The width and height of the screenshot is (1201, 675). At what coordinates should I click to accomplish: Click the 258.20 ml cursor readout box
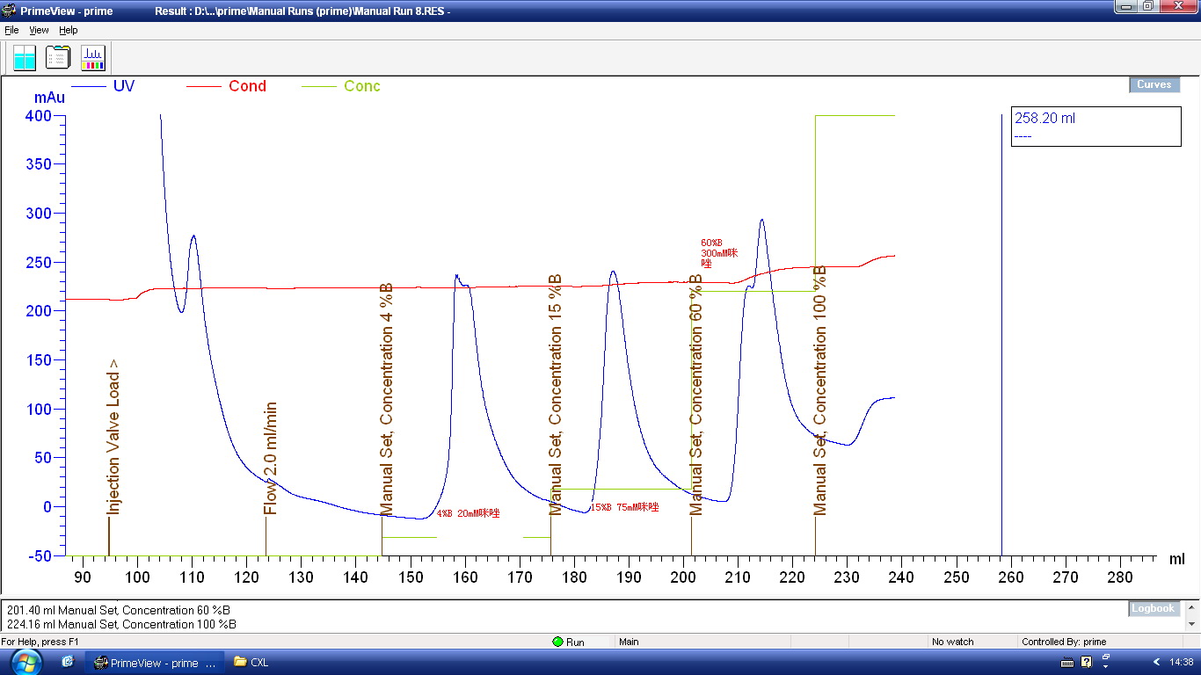coord(1095,127)
